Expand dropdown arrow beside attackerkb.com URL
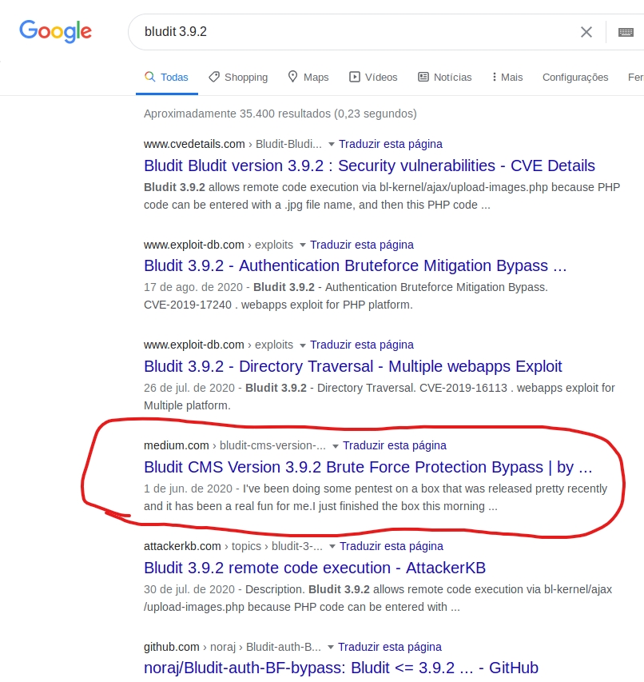This screenshot has height=682, width=644. pos(332,547)
